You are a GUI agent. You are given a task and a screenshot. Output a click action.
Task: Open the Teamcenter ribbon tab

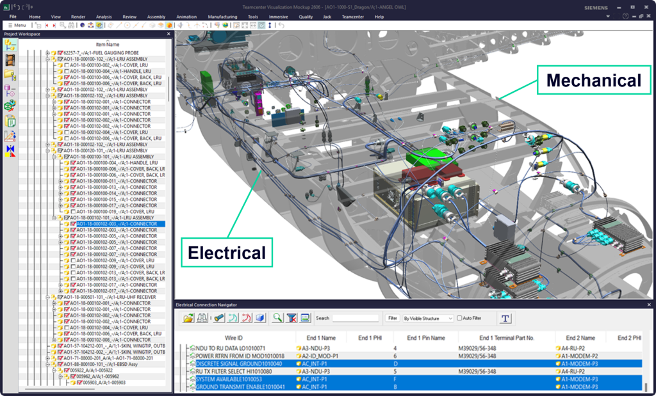(353, 17)
